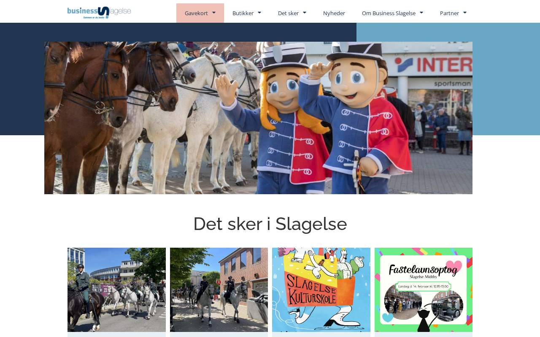Expand the Partner dropdown arrow
This screenshot has width=540, height=337.
pyautogui.click(x=465, y=13)
